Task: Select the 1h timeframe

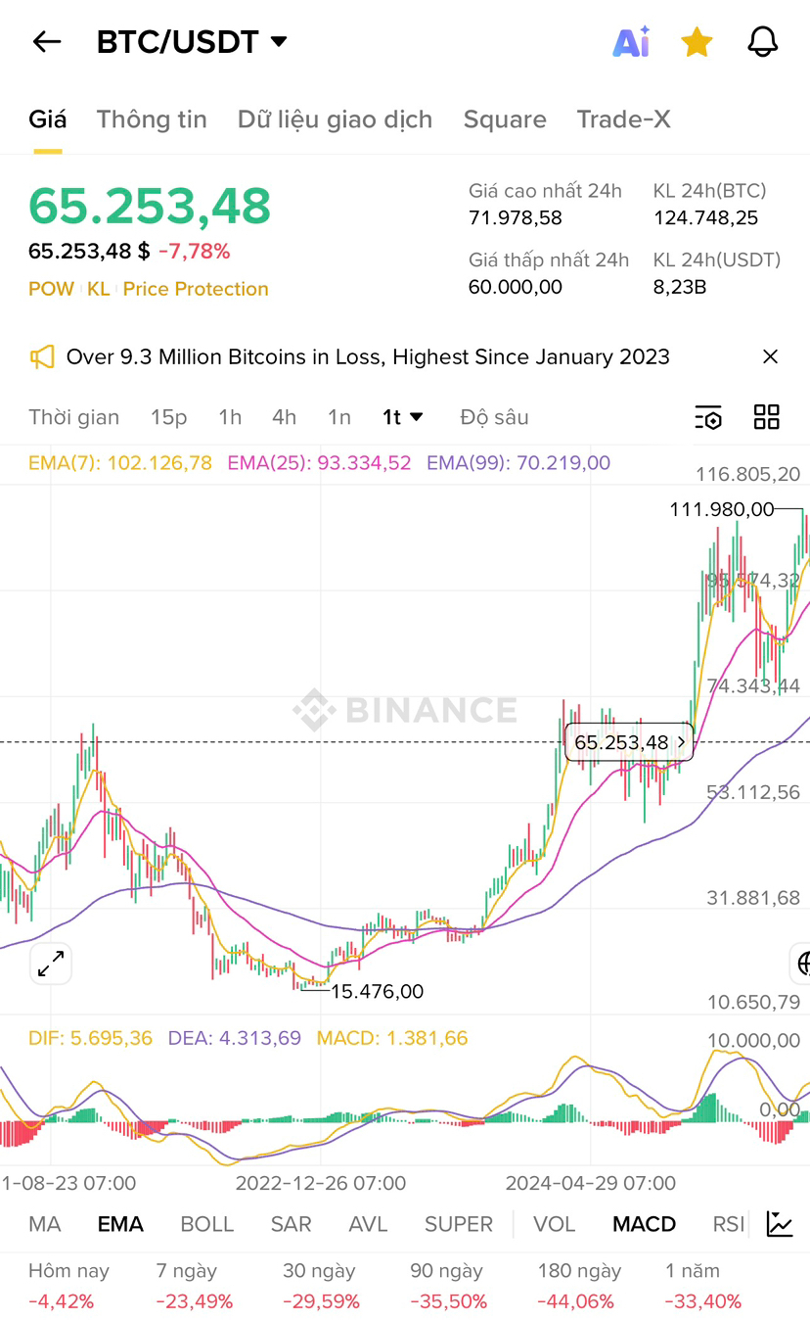Action: [230, 417]
